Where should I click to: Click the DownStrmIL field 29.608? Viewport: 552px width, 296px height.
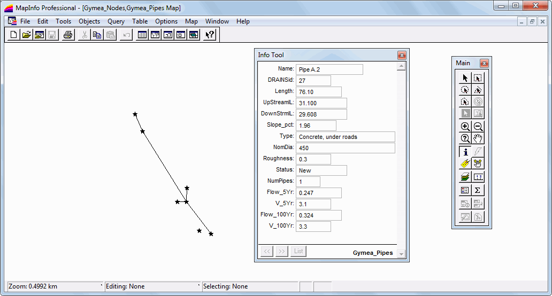321,114
